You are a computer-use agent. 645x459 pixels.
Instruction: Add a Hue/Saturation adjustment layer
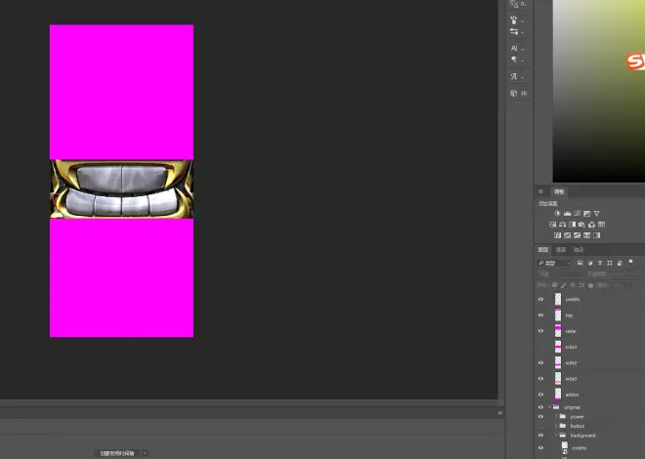[x=552, y=225]
